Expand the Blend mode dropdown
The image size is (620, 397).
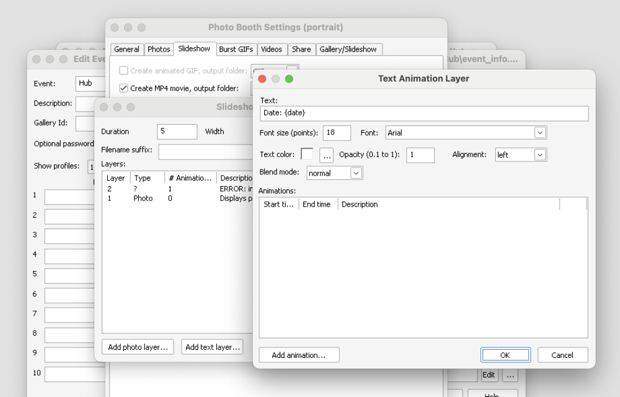[x=356, y=173]
